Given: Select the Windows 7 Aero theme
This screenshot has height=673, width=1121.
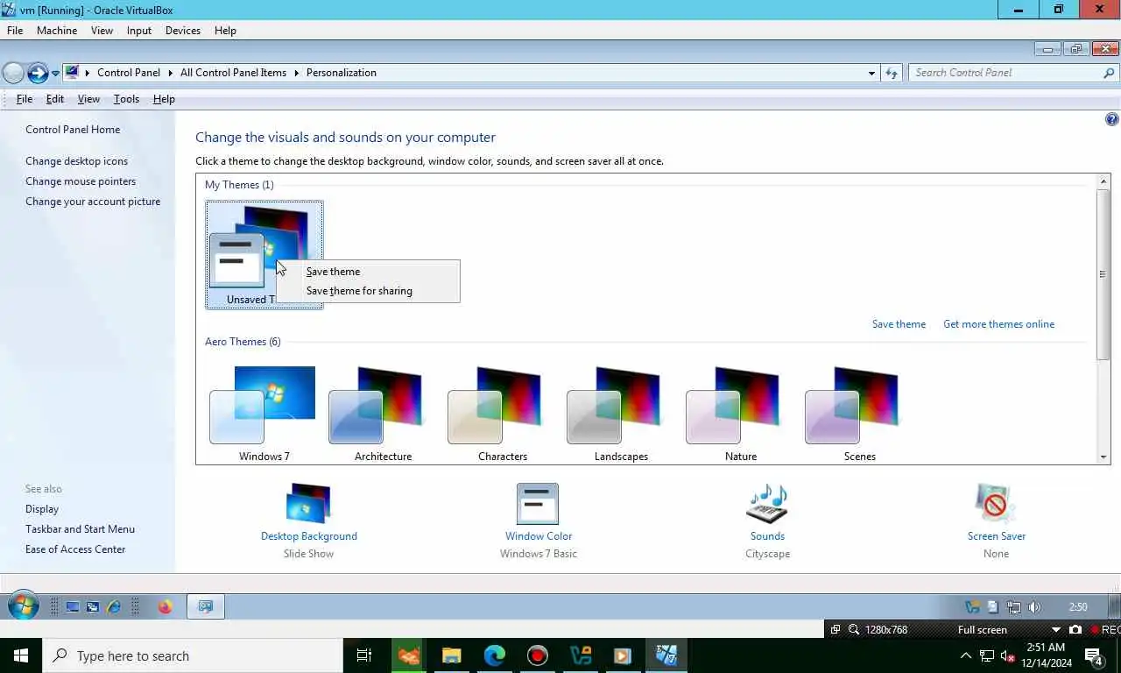Looking at the screenshot, I should click(x=264, y=414).
